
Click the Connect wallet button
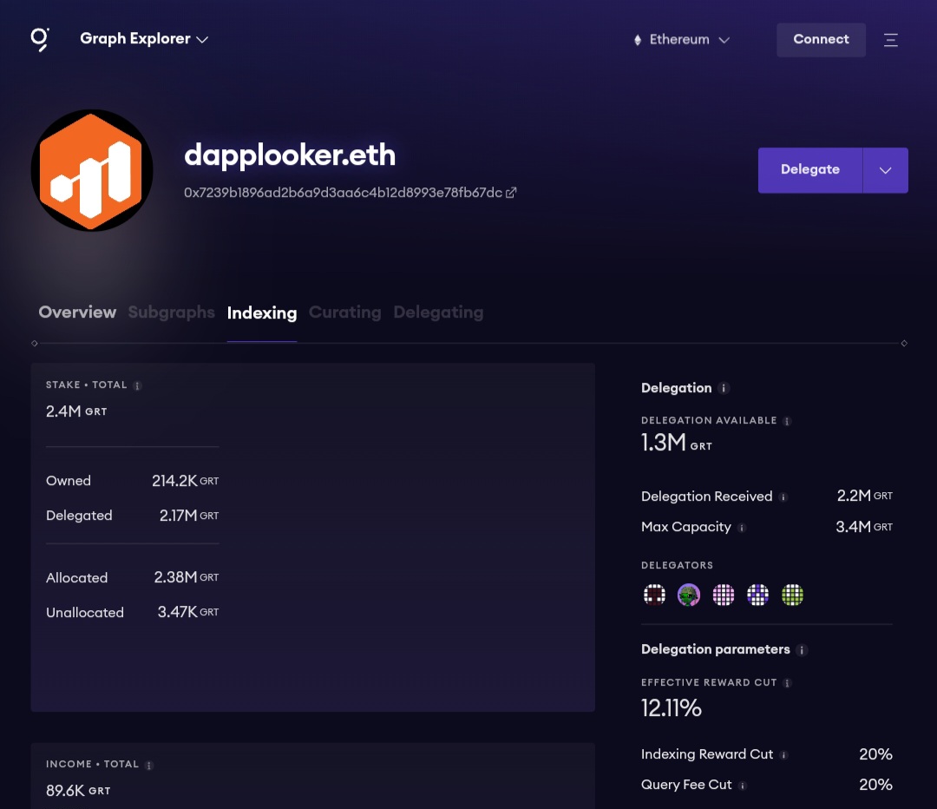tap(821, 39)
